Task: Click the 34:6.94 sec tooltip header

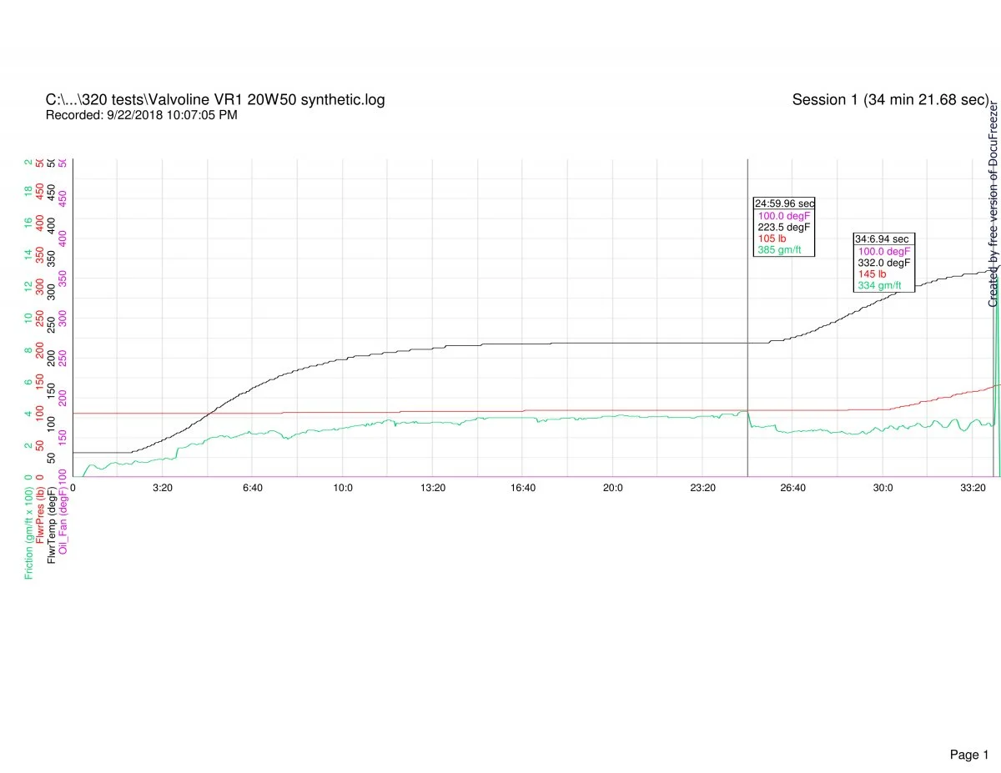Action: pos(882,239)
